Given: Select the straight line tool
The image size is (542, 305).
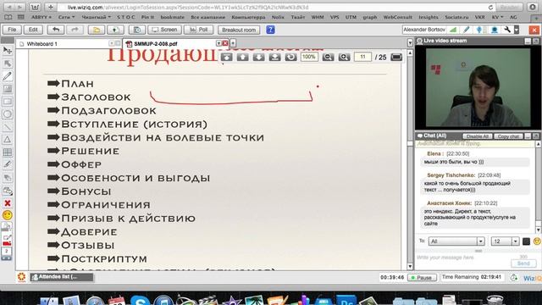Looking at the screenshot, I should pos(8,127).
